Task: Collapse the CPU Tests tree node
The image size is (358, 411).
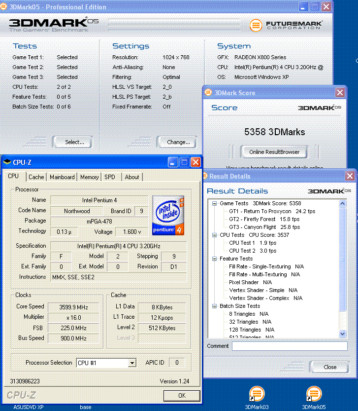Action: (214, 235)
